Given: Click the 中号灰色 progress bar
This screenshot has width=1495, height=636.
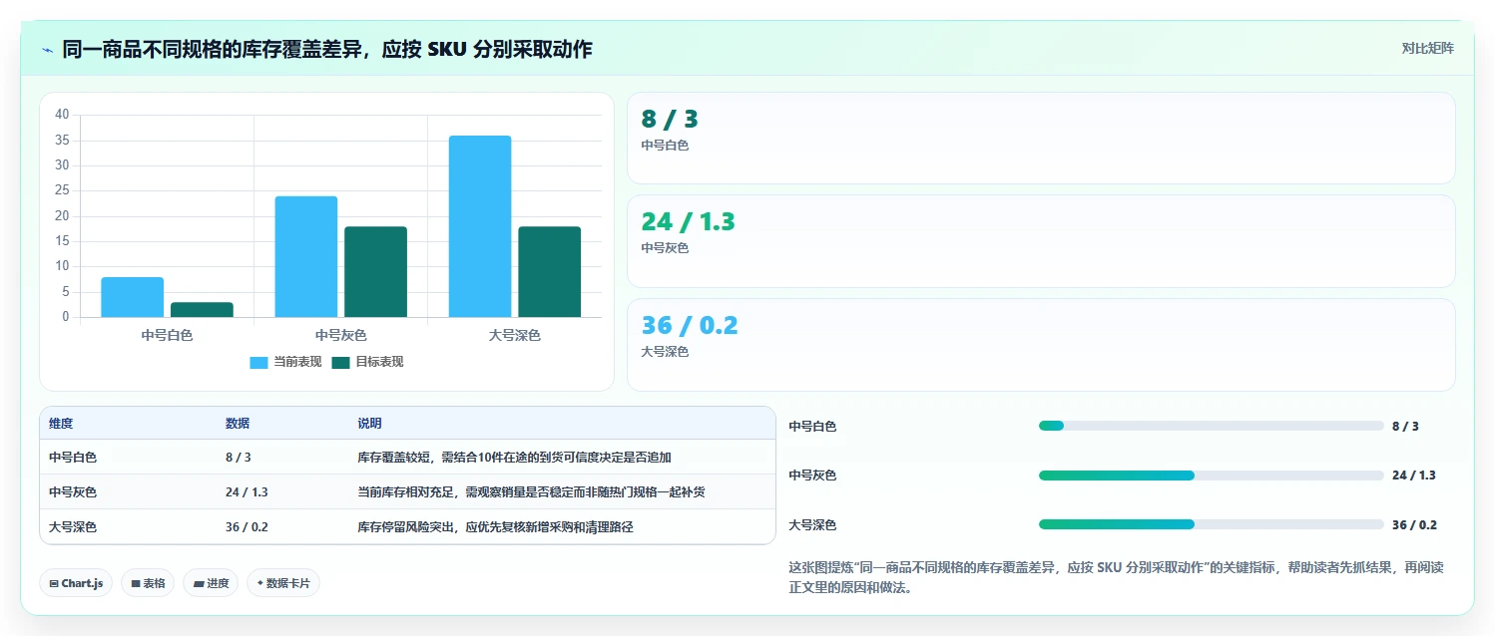Looking at the screenshot, I should coord(1212,476).
